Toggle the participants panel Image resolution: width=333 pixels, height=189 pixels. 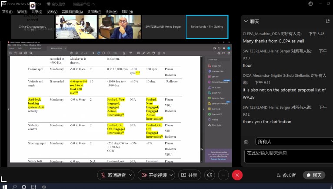pos(286,175)
